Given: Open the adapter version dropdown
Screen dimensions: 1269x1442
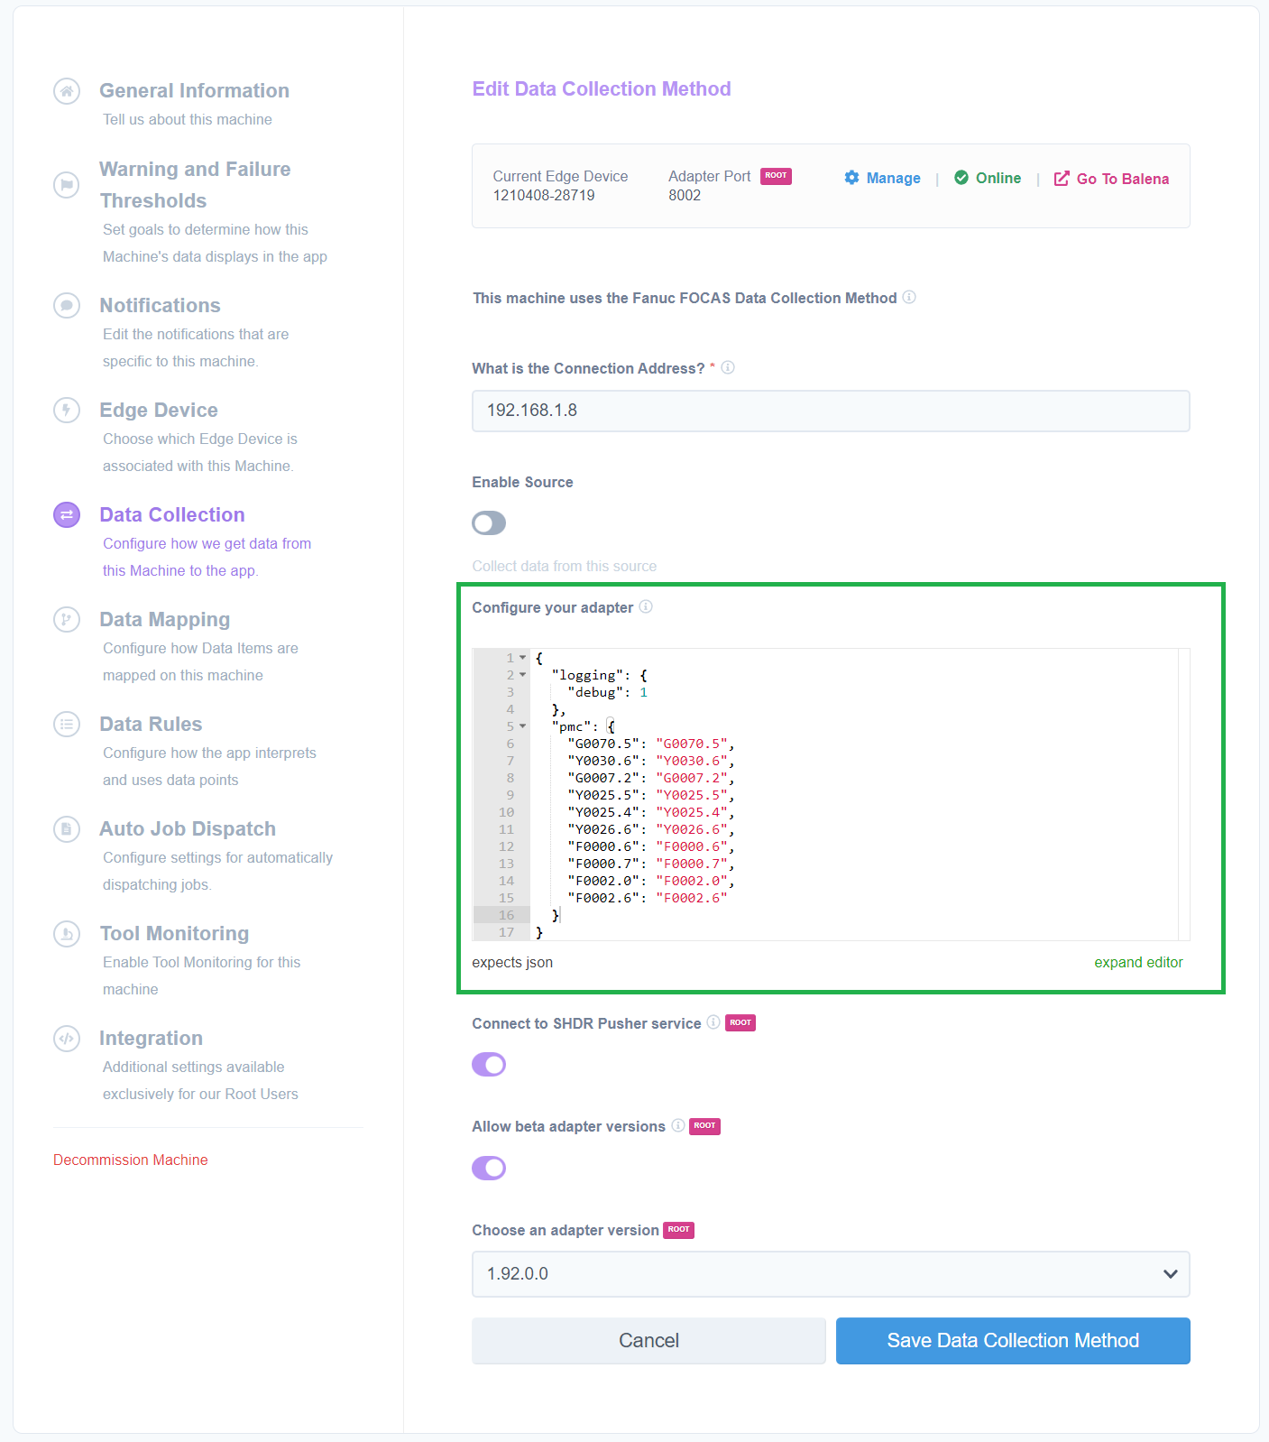Looking at the screenshot, I should point(830,1274).
